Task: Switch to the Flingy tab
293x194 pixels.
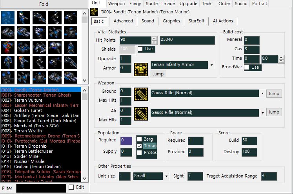Action: (135, 4)
